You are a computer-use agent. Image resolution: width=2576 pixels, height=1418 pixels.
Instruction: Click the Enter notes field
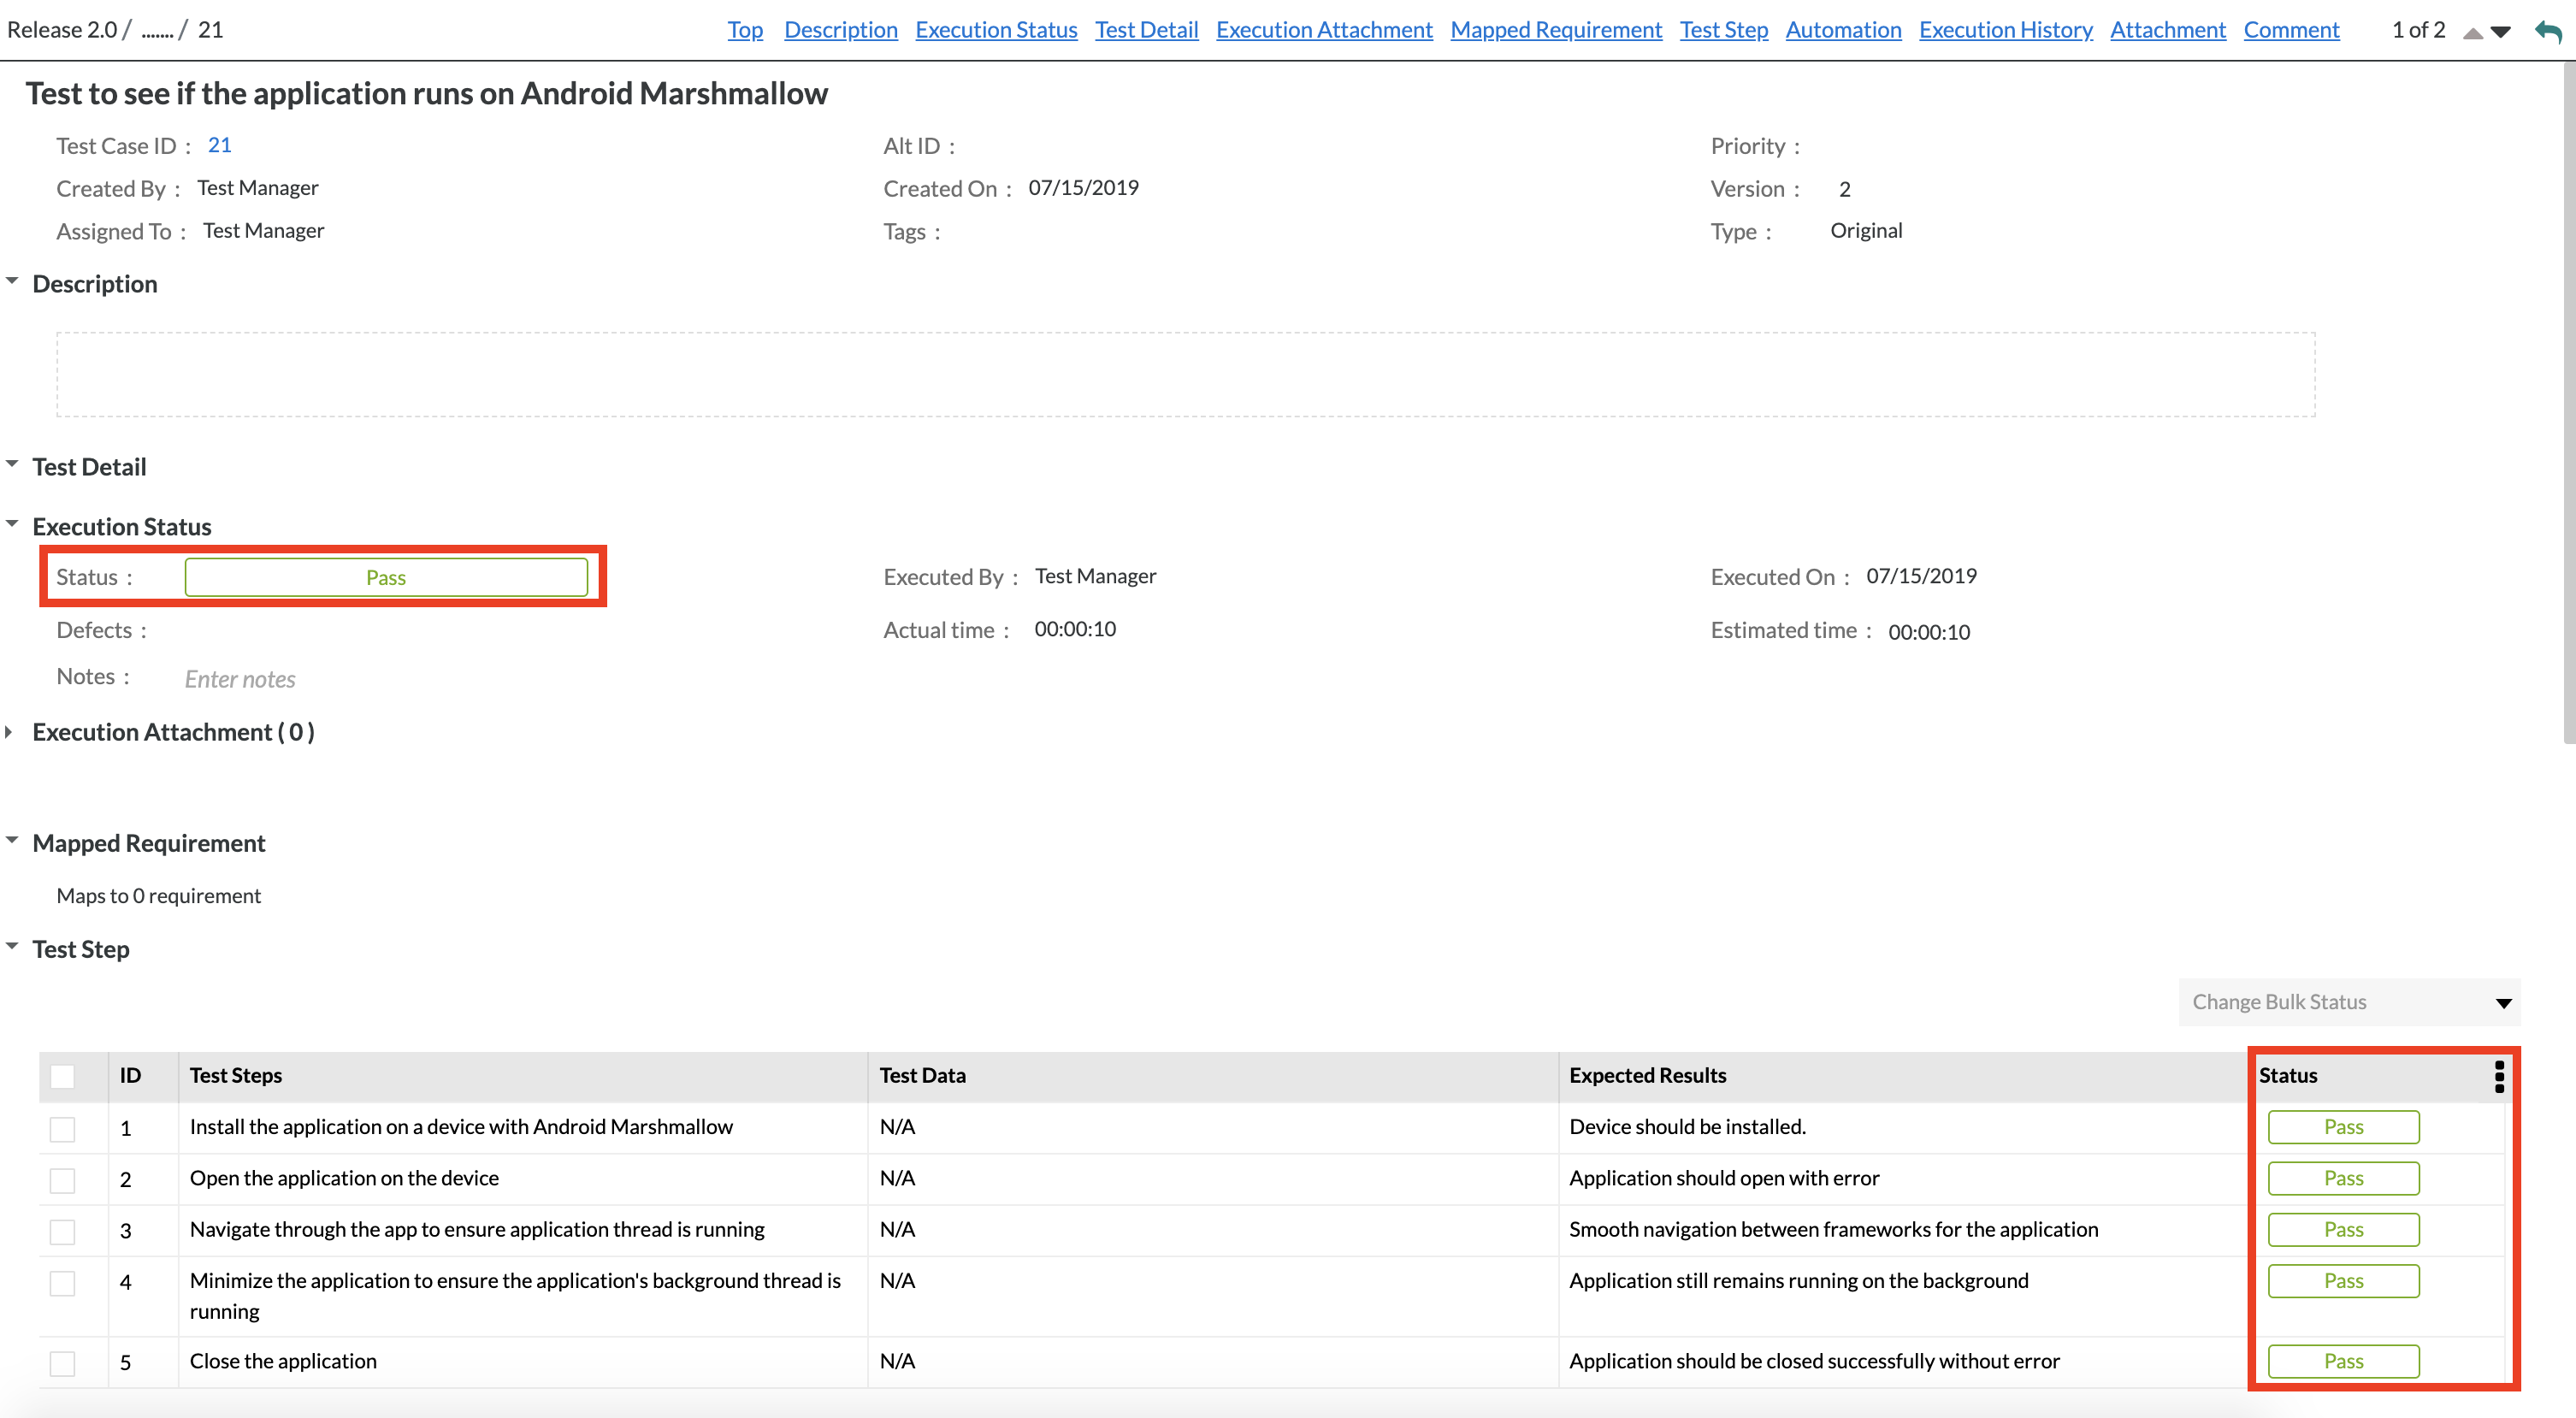click(240, 680)
